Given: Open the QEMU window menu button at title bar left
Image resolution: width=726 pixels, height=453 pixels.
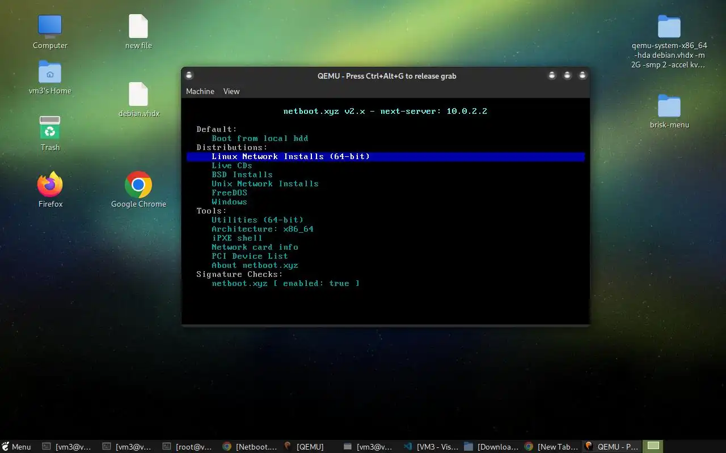Looking at the screenshot, I should click(x=189, y=75).
